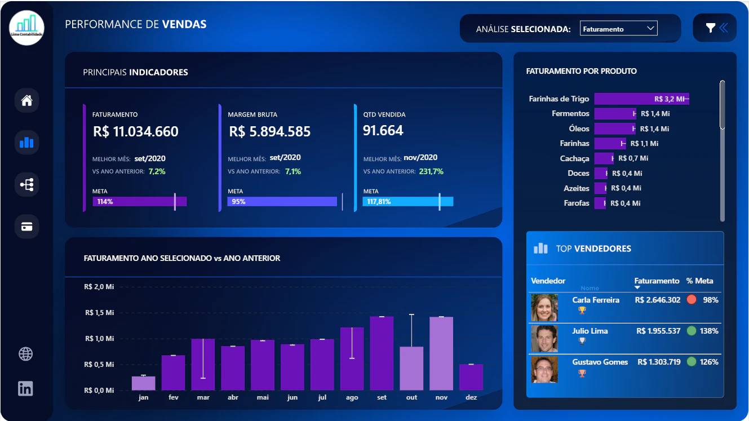Click Carla Ferreira's trophy icon
Image resolution: width=749 pixels, height=421 pixels.
582,310
